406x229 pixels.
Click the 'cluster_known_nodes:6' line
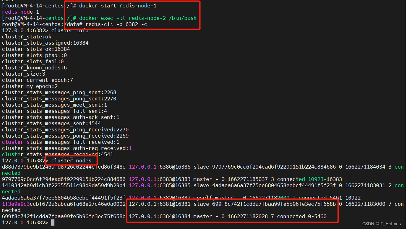click(34, 68)
